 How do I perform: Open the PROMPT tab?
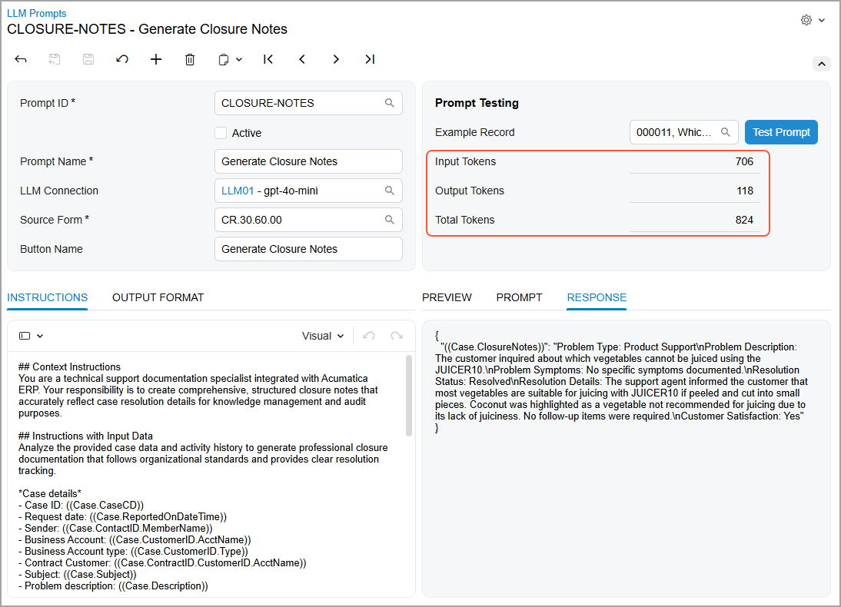pos(519,297)
